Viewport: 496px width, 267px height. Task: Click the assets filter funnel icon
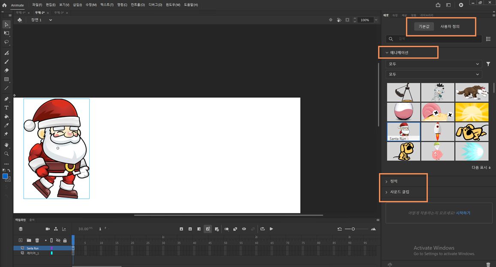[488, 64]
